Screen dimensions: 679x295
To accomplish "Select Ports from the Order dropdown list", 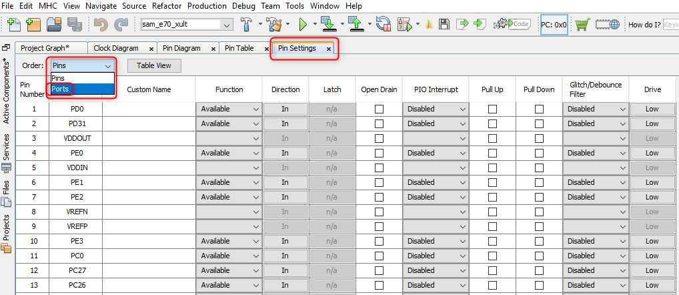I will (x=61, y=89).
